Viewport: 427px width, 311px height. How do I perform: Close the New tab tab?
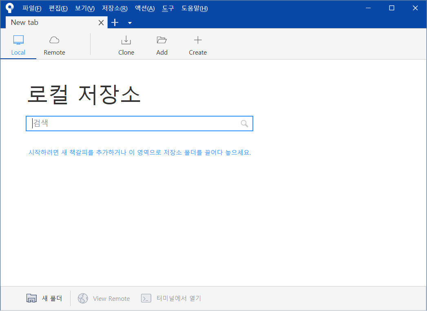click(x=101, y=22)
